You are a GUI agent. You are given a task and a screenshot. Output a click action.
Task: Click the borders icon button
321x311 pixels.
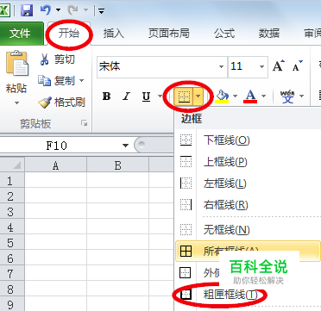pos(184,96)
